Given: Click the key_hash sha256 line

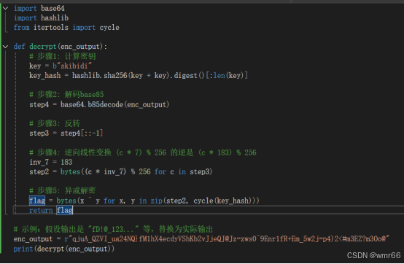Looking at the screenshot, I should 139,75.
